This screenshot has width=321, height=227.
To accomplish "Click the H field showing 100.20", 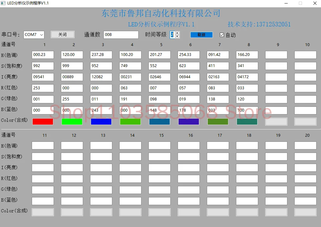I will pyautogui.click(x=130, y=55).
